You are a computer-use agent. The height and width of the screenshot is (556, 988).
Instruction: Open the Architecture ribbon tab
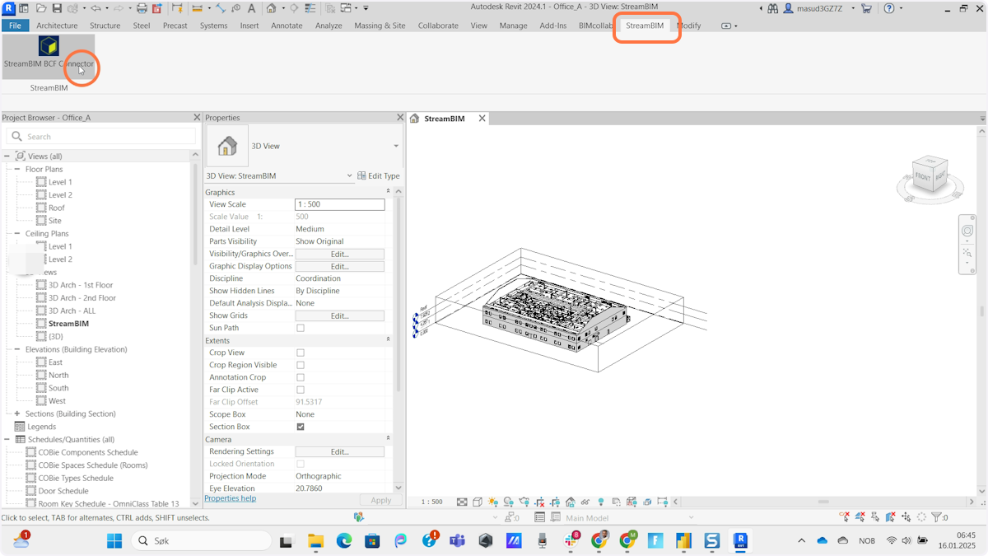click(57, 26)
